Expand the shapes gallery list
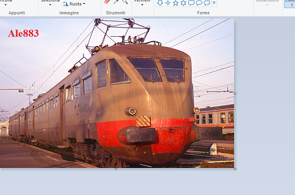This screenshot has height=195, width=295. 214,3
